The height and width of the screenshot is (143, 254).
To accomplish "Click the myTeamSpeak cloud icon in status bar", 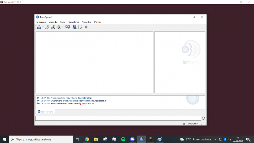I will click(184, 124).
